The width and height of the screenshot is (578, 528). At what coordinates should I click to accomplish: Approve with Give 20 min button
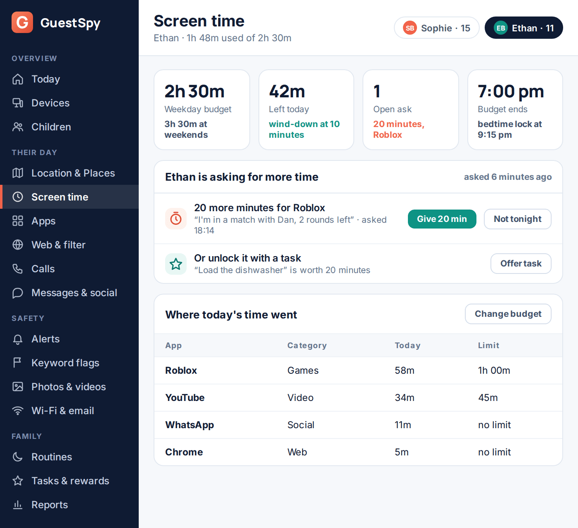tap(442, 219)
